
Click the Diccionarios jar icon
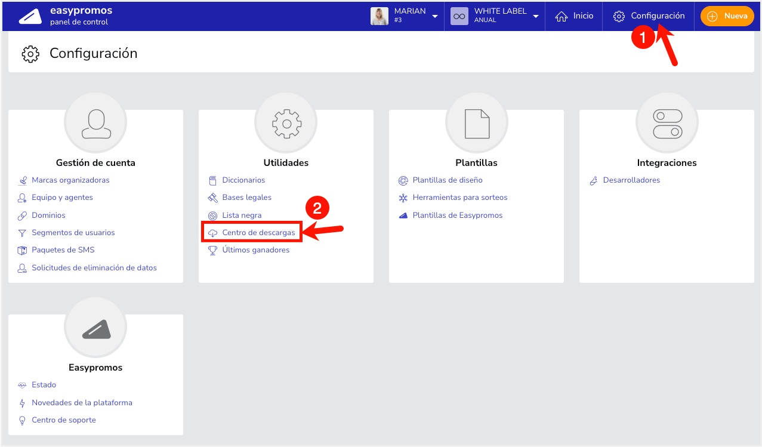tap(212, 180)
